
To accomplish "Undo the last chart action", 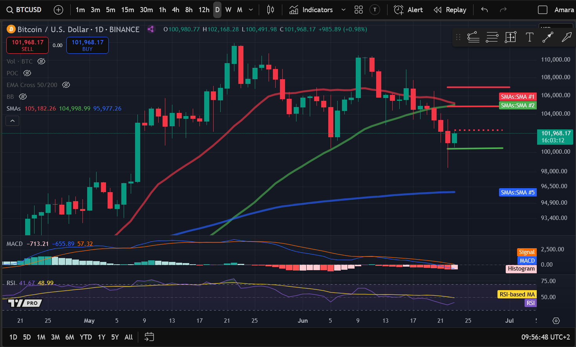I will click(x=485, y=10).
